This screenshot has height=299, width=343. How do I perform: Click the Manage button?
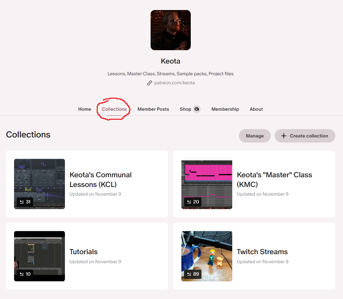[x=255, y=136]
